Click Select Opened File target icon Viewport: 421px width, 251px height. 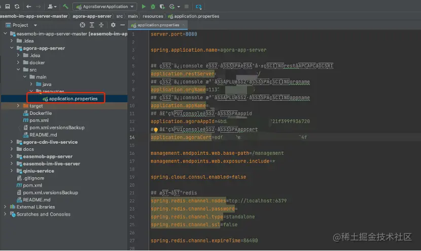pos(83,25)
